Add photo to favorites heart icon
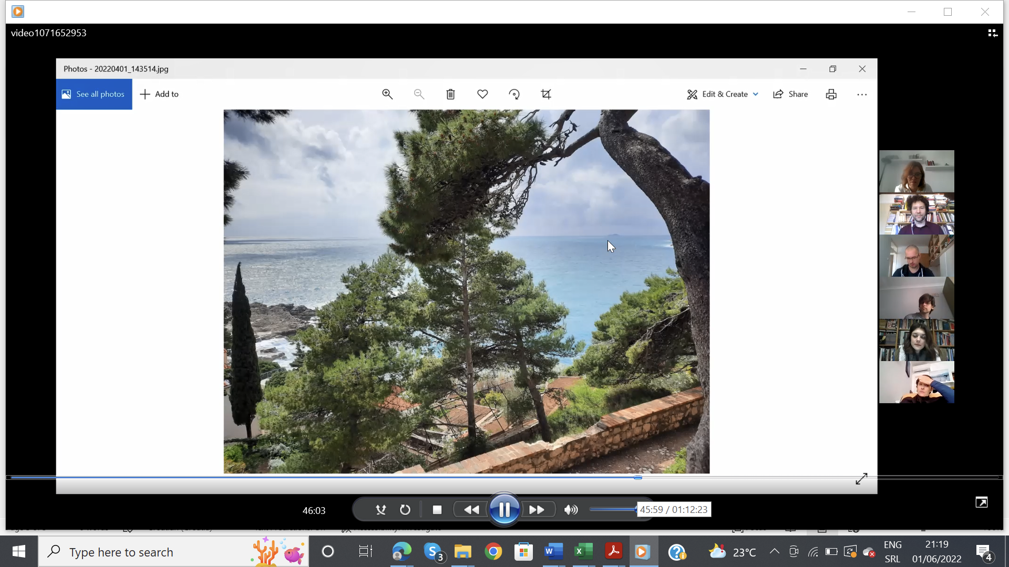 tap(482, 94)
